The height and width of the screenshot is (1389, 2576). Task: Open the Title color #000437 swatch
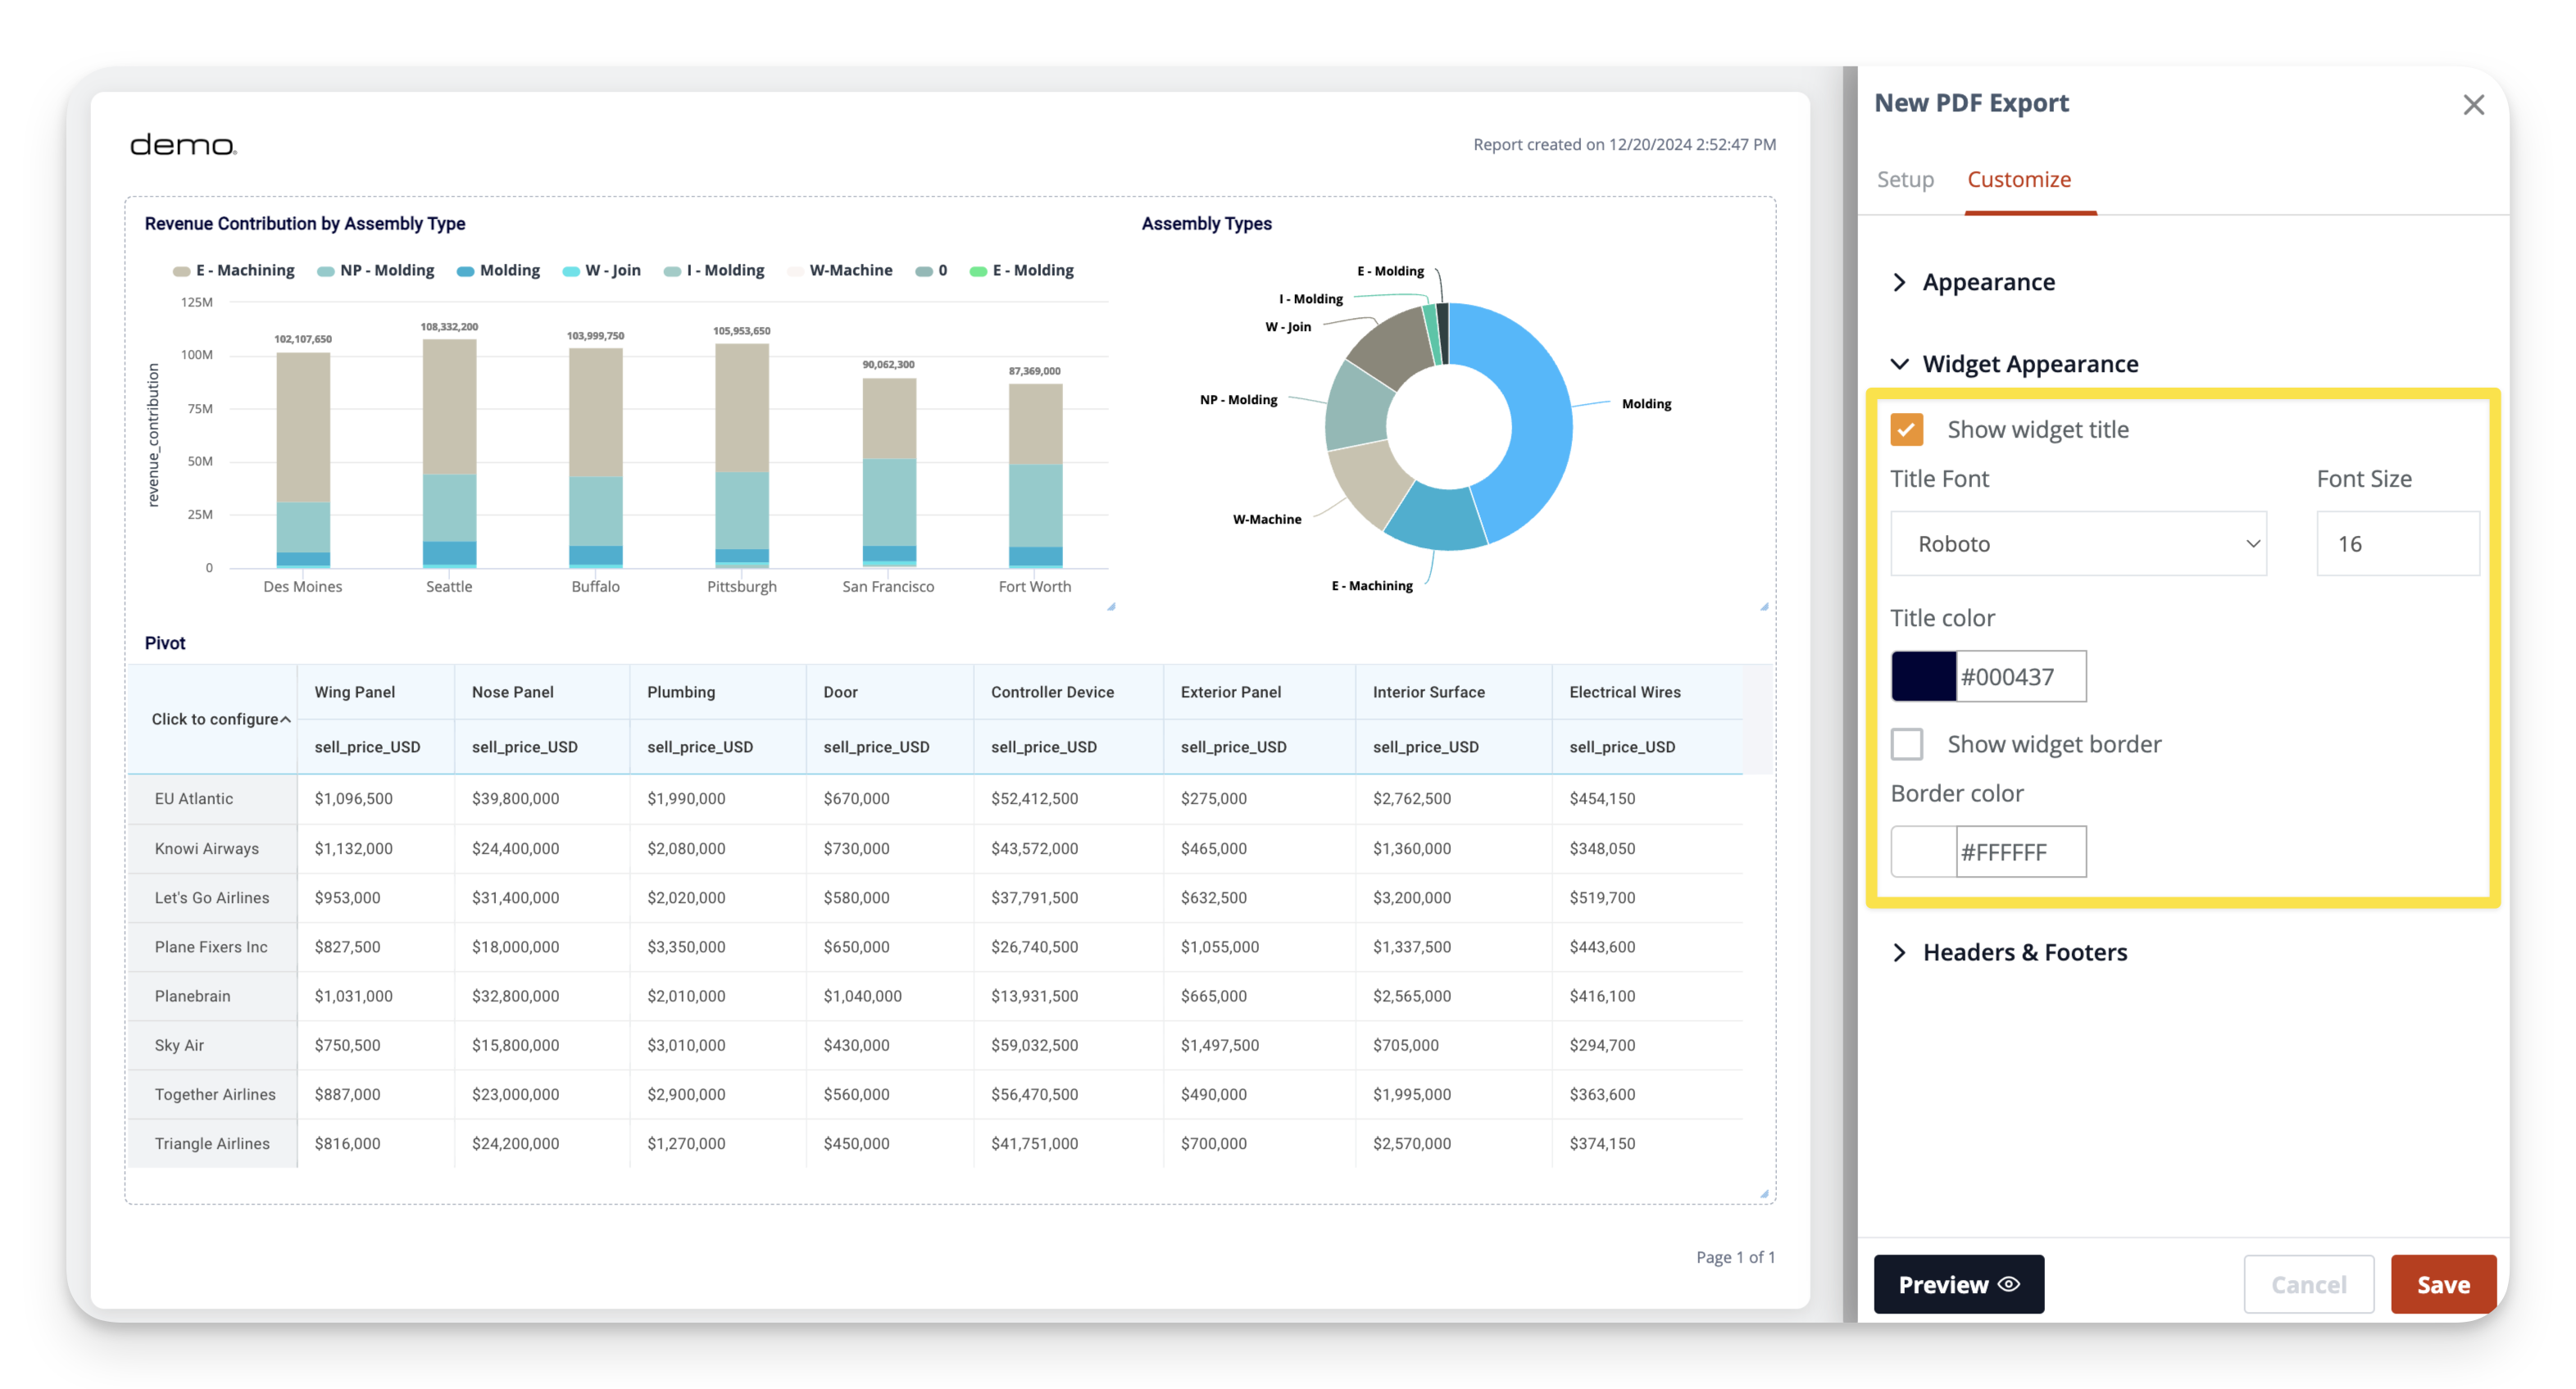click(1922, 676)
